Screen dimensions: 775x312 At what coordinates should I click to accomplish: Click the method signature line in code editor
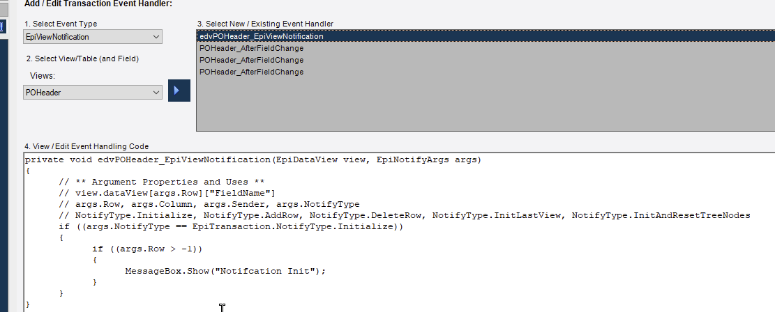click(253, 160)
